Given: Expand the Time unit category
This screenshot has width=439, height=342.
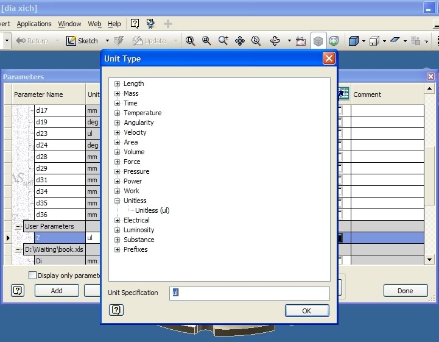Looking at the screenshot, I should click(118, 103).
